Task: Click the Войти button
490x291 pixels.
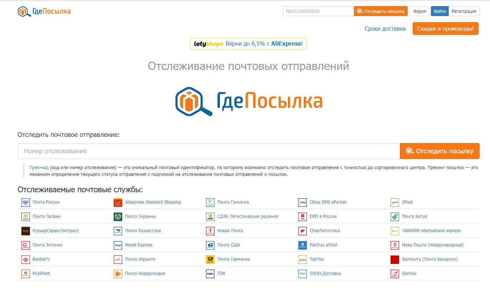Action: click(440, 11)
